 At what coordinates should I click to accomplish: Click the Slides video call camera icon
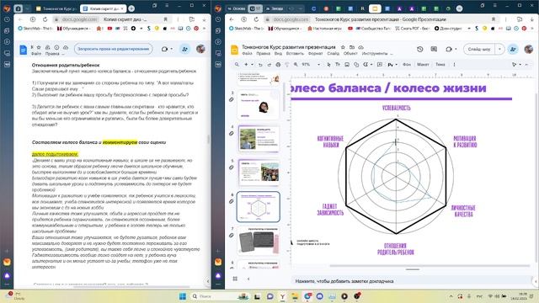[449, 49]
